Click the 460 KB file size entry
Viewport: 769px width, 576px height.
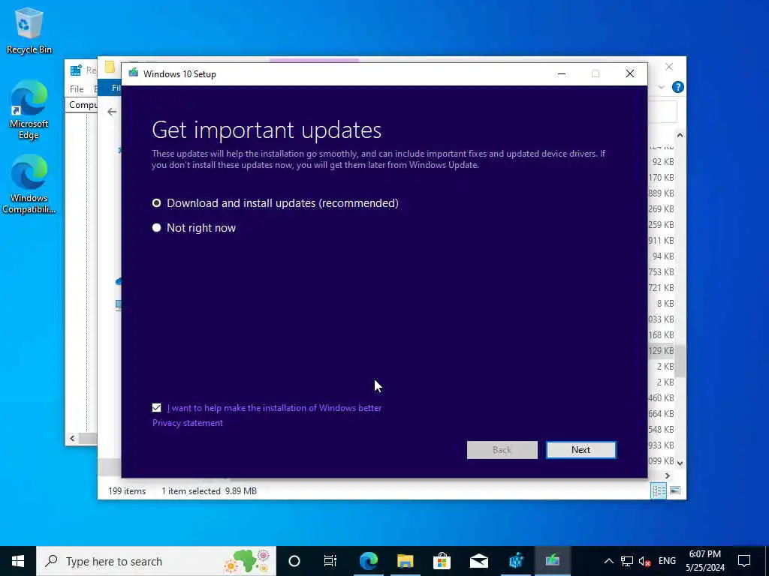(661, 397)
